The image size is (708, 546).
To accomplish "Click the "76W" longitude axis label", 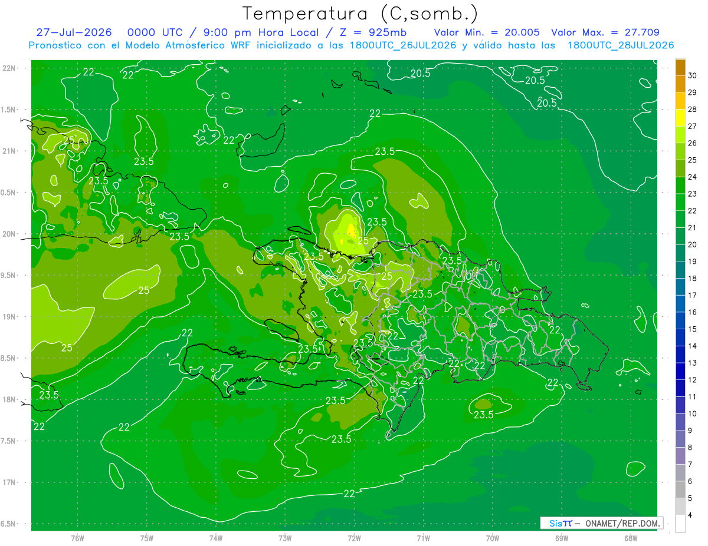I will pos(77,538).
